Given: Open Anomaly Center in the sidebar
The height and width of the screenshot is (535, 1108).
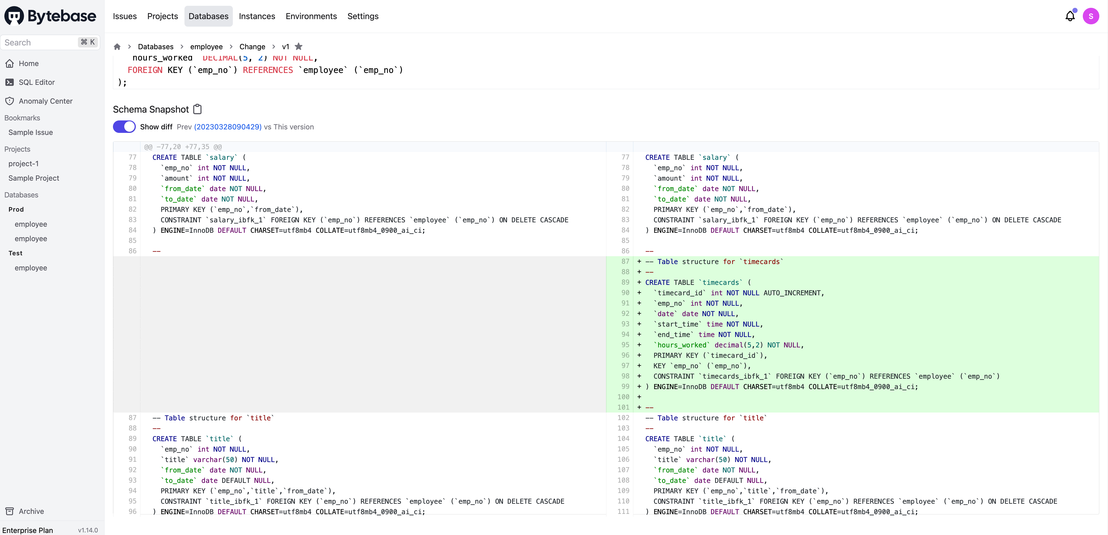Looking at the screenshot, I should 45,101.
